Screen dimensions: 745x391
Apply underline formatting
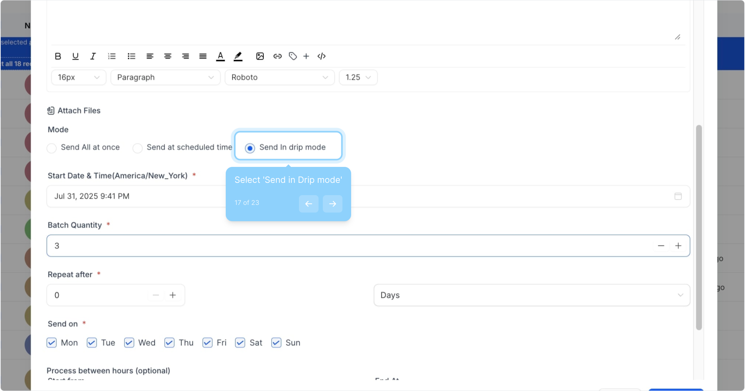coord(75,56)
